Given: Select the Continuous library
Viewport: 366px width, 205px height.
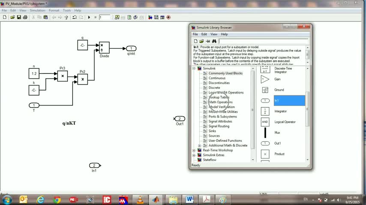Looking at the screenshot, I should (x=217, y=78).
